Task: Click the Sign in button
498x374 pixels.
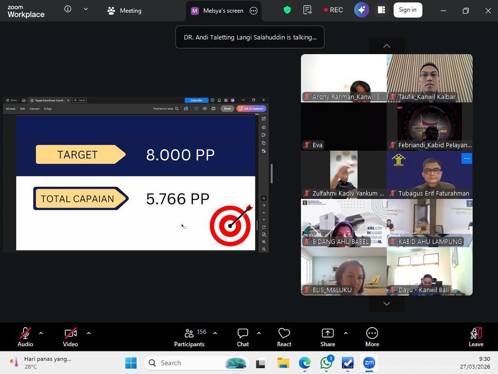Action: (x=407, y=10)
